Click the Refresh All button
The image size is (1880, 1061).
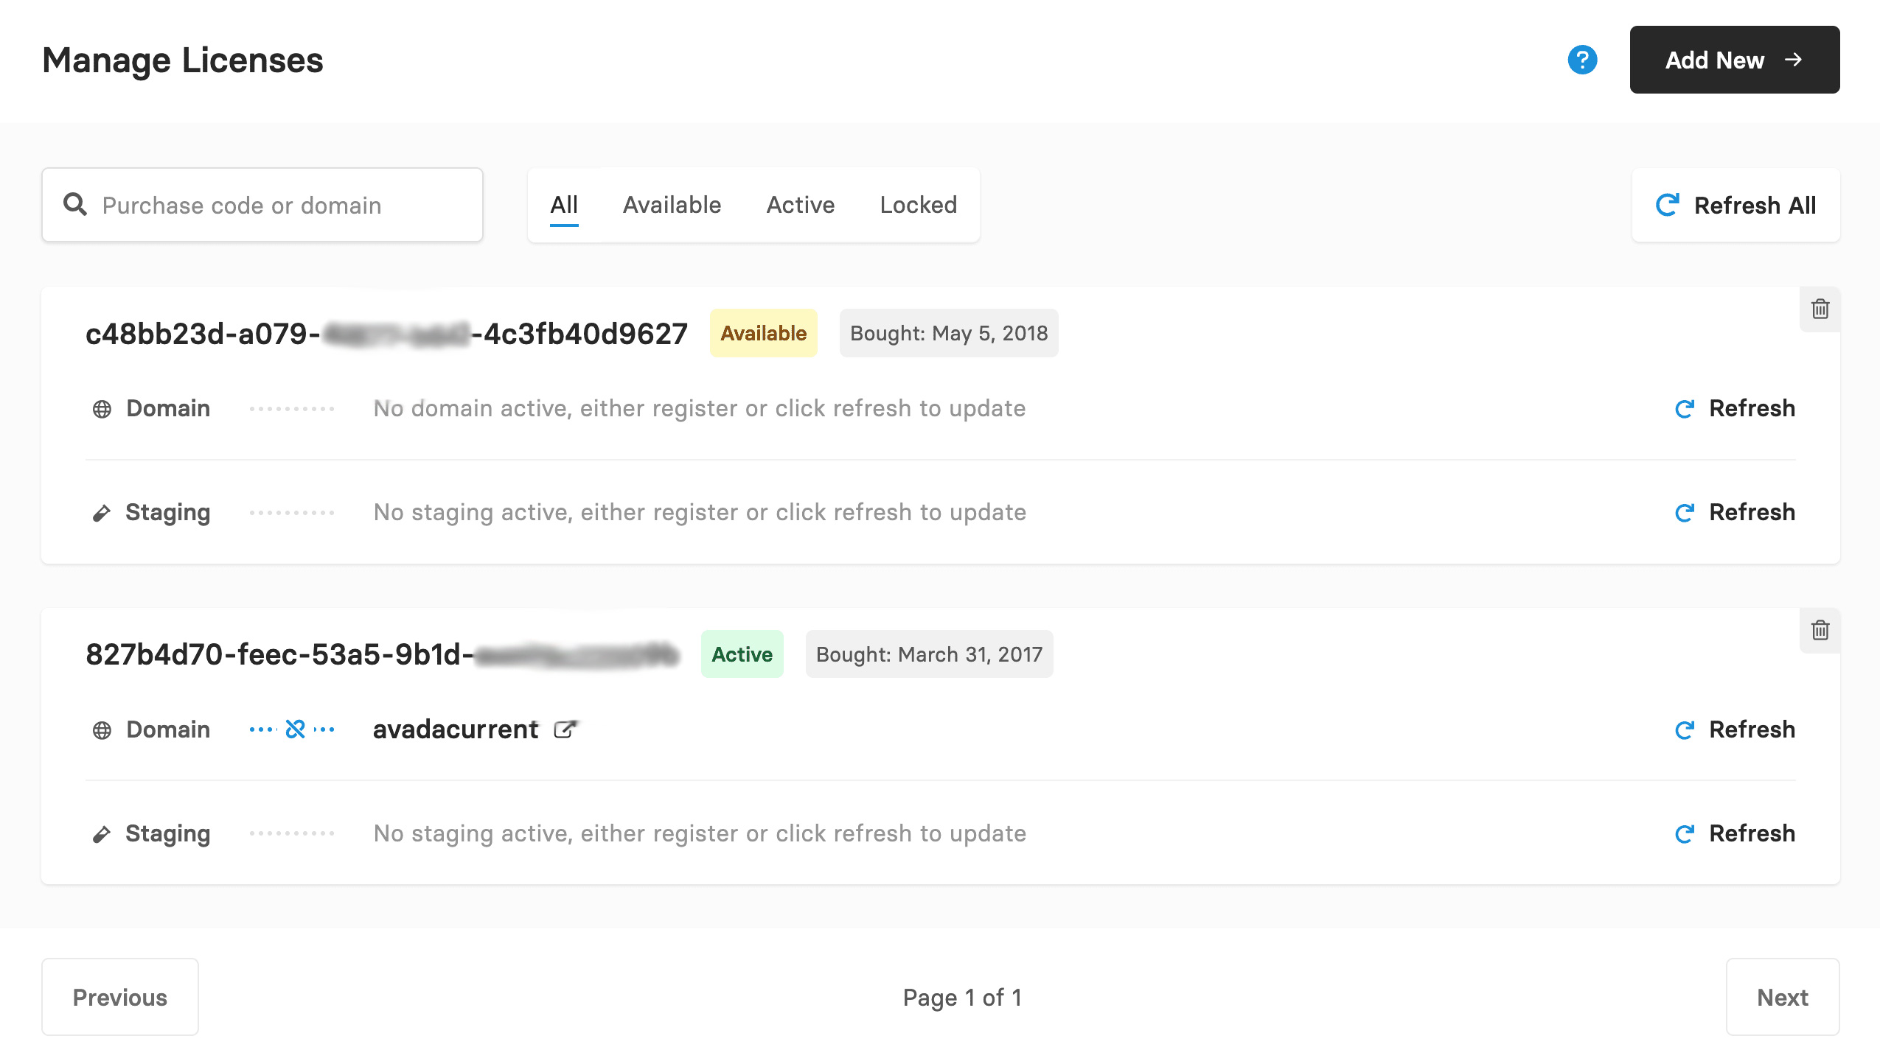pos(1735,205)
